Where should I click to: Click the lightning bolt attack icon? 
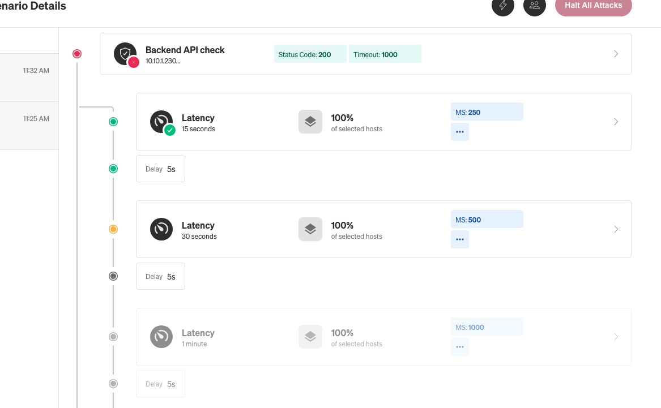coord(502,6)
